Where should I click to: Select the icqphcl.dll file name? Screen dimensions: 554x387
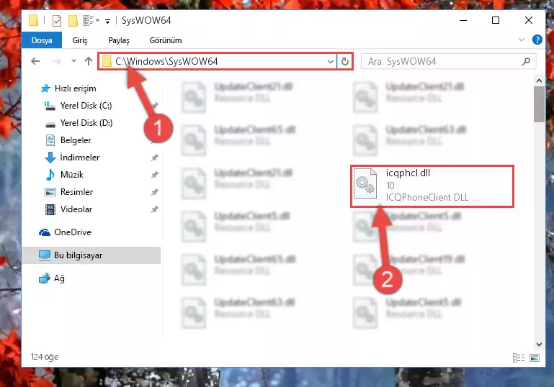click(408, 173)
